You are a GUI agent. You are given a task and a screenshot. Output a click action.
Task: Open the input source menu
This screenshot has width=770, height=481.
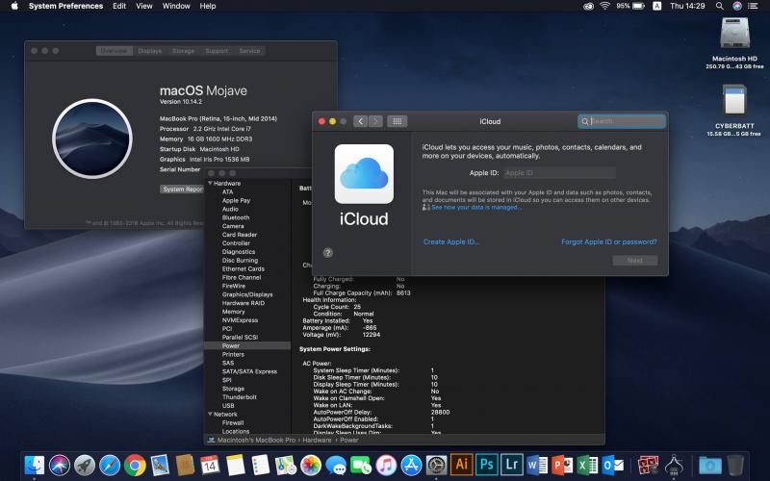click(656, 6)
